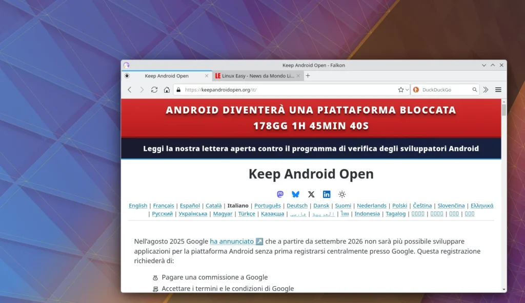The image size is (525, 303).
Task: Switch language to English
Action: 138,205
